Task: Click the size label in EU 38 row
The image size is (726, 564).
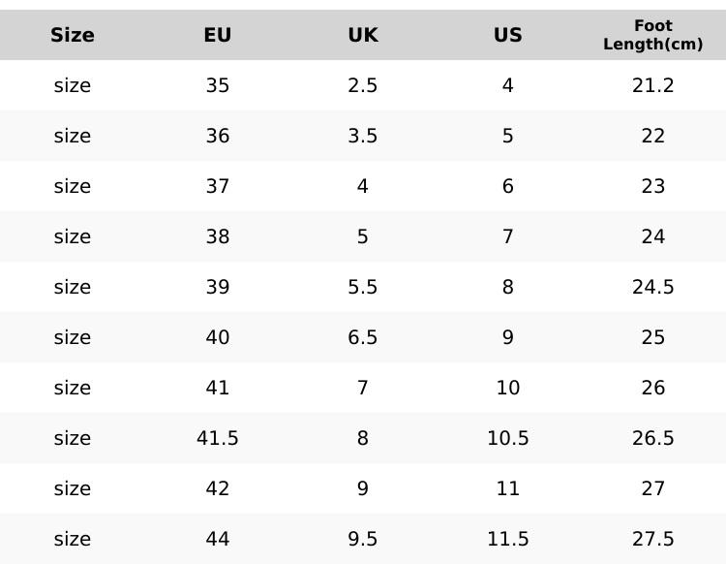Action: point(73,236)
